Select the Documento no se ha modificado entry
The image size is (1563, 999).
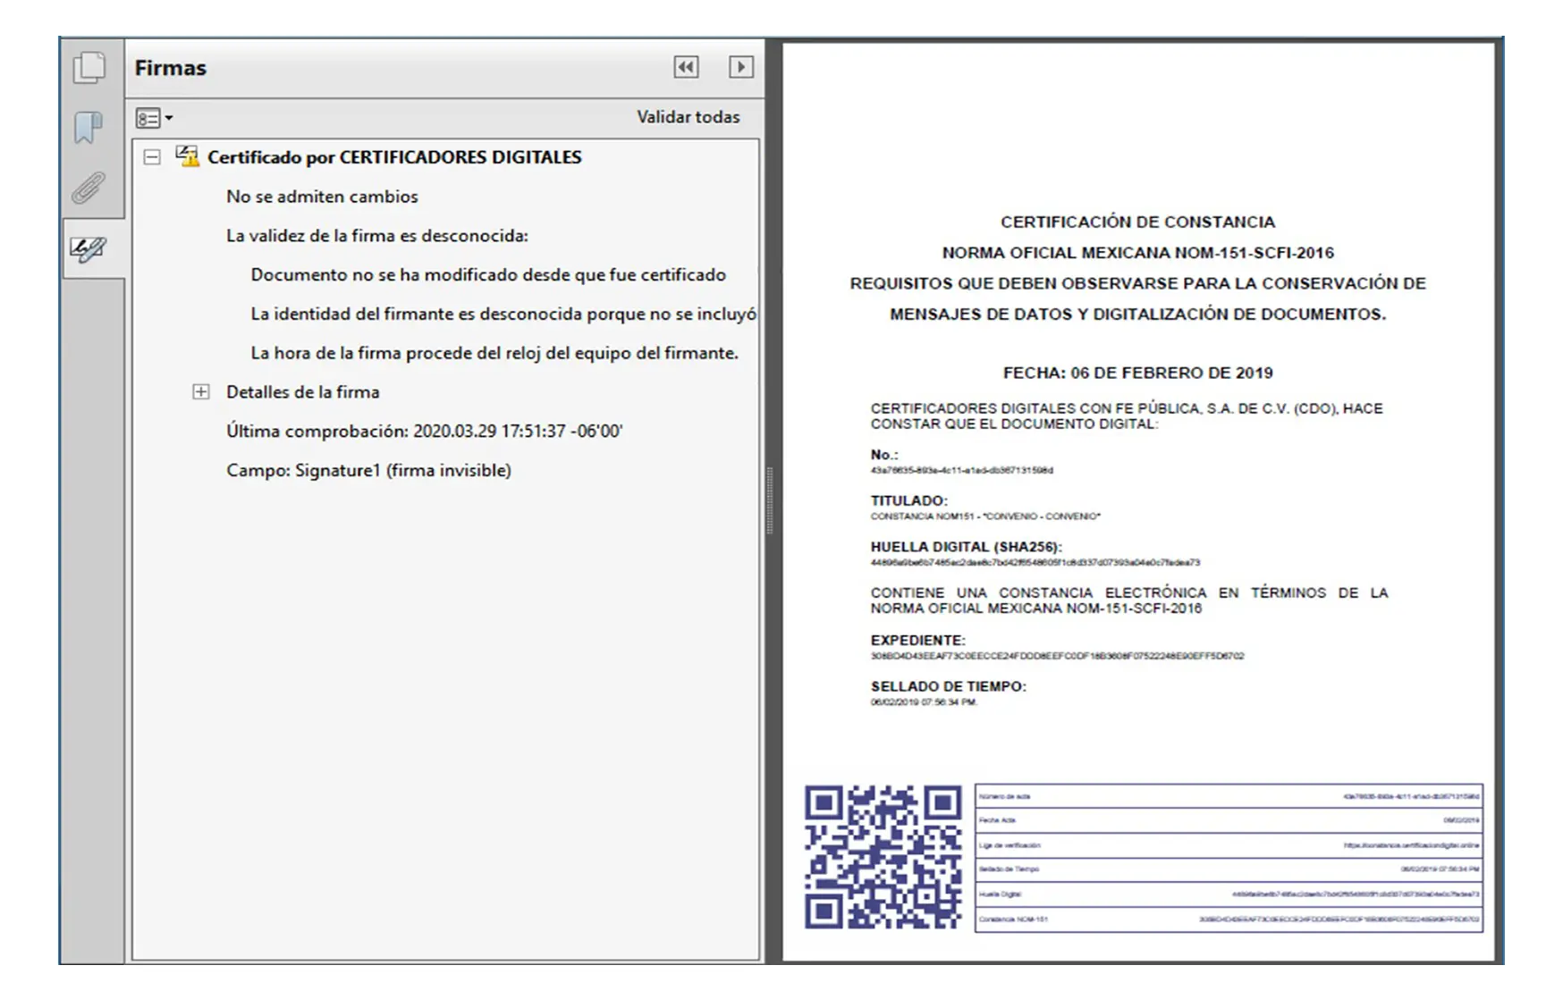pos(489,274)
